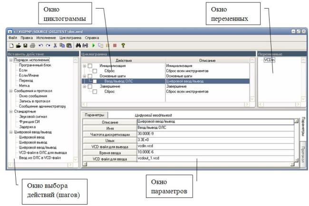
Task: Open Replace with the A→B icon
Action: tap(85, 46)
